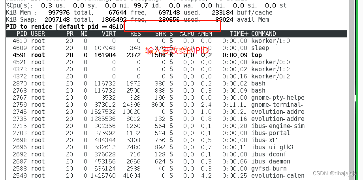Click the COMMAND column header
Screen dimensions: 363x180
[x=263, y=34]
